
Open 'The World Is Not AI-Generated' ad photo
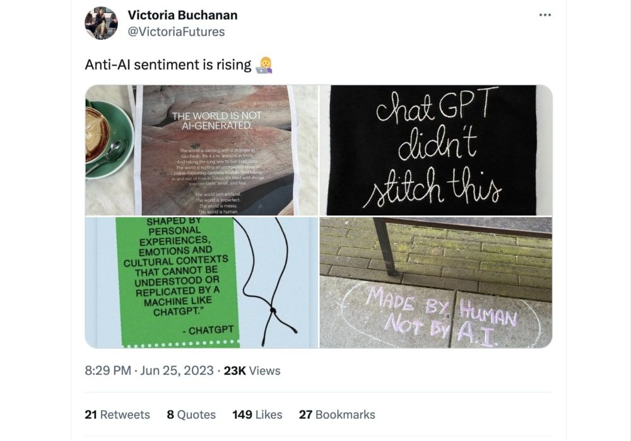[x=202, y=150]
